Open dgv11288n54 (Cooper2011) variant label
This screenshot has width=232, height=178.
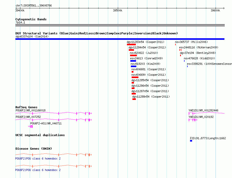click(x=151, y=97)
